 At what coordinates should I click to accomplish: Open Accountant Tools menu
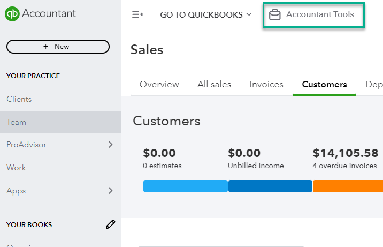[319, 14]
